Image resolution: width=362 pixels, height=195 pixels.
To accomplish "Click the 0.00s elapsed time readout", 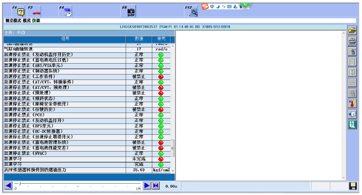I will [171, 186].
